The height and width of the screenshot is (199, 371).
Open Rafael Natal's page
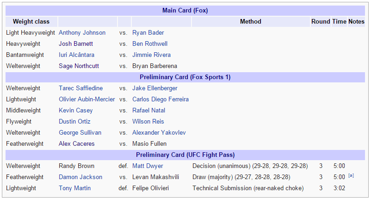pos(148,111)
